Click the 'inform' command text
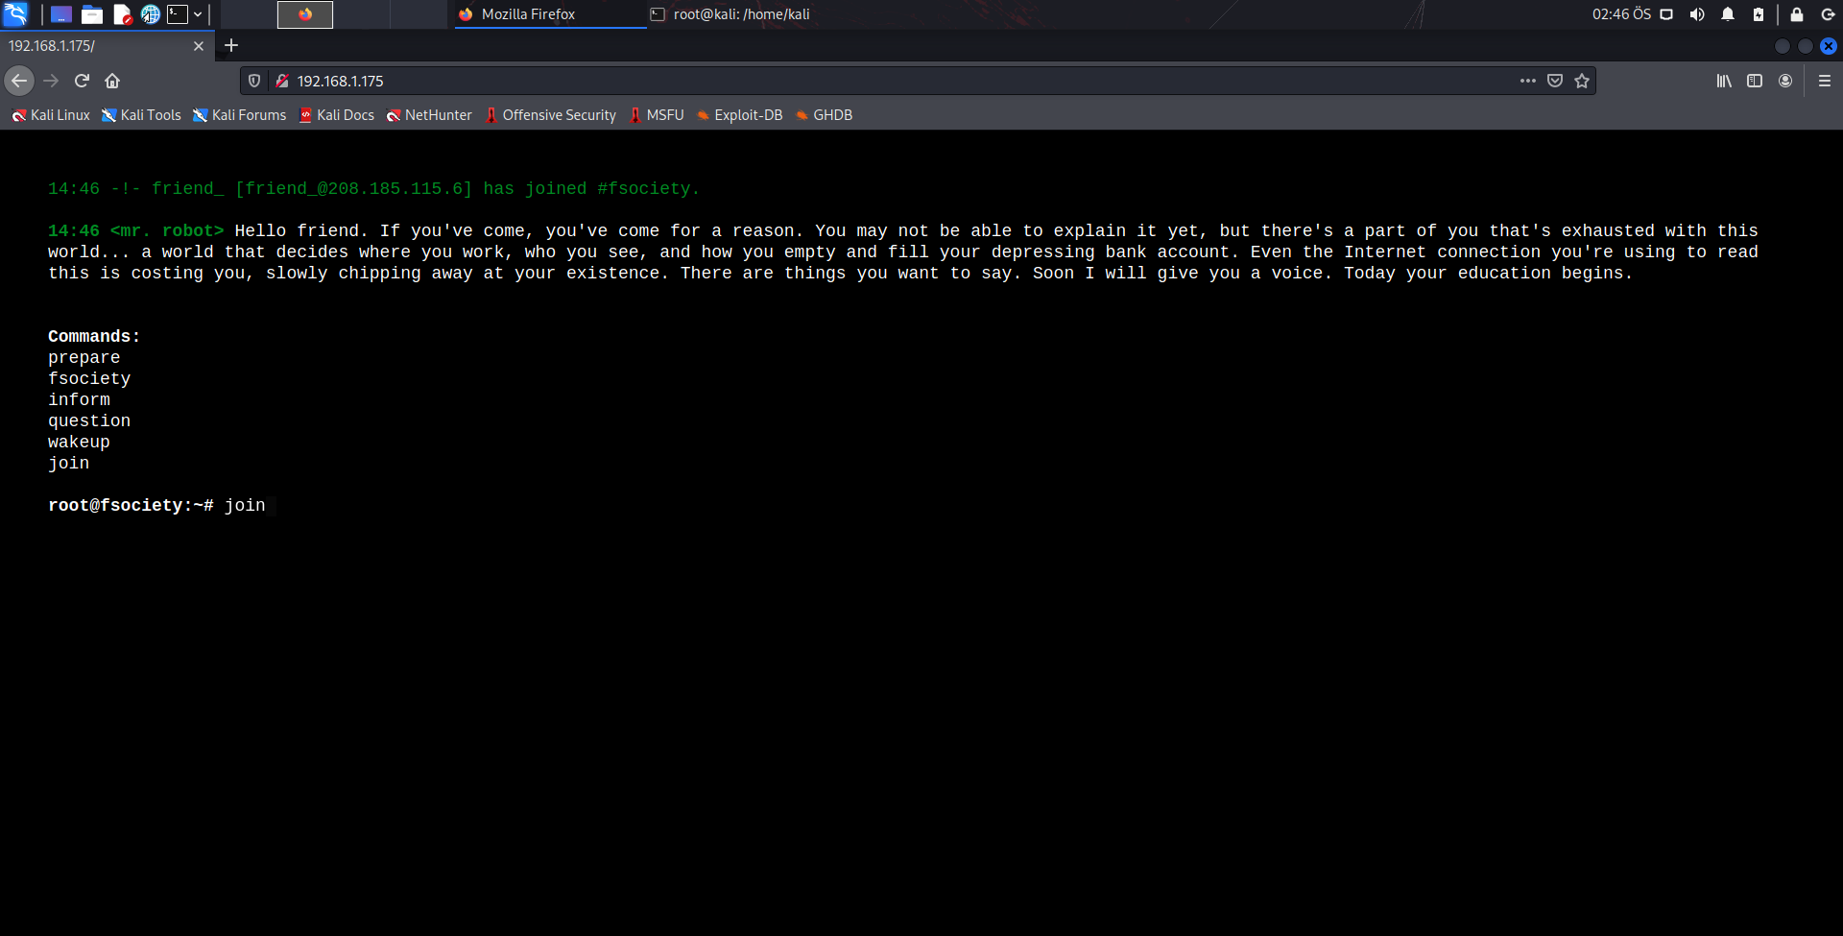 pos(79,400)
